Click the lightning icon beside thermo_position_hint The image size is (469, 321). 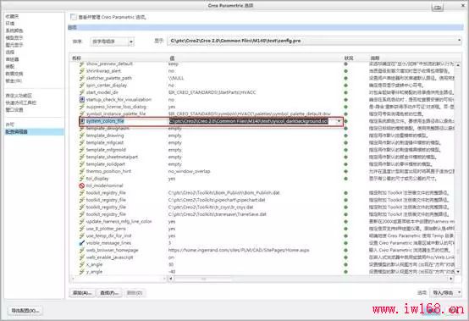81,171
